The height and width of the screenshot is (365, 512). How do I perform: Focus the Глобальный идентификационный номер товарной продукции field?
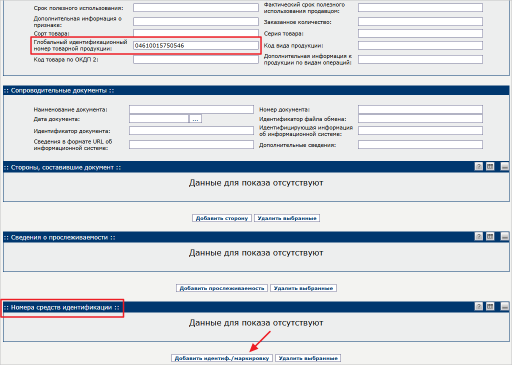195,45
